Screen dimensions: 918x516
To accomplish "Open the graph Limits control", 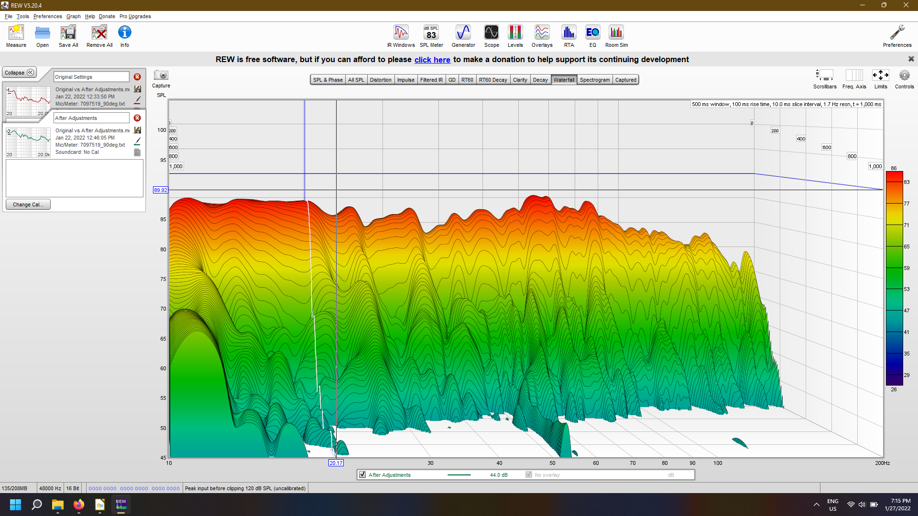I will coord(881,79).
